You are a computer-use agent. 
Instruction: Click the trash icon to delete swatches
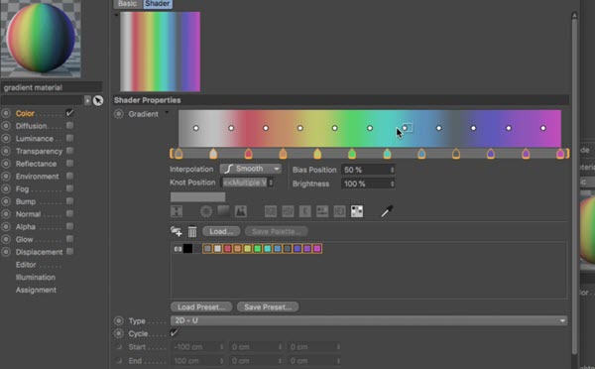point(192,231)
